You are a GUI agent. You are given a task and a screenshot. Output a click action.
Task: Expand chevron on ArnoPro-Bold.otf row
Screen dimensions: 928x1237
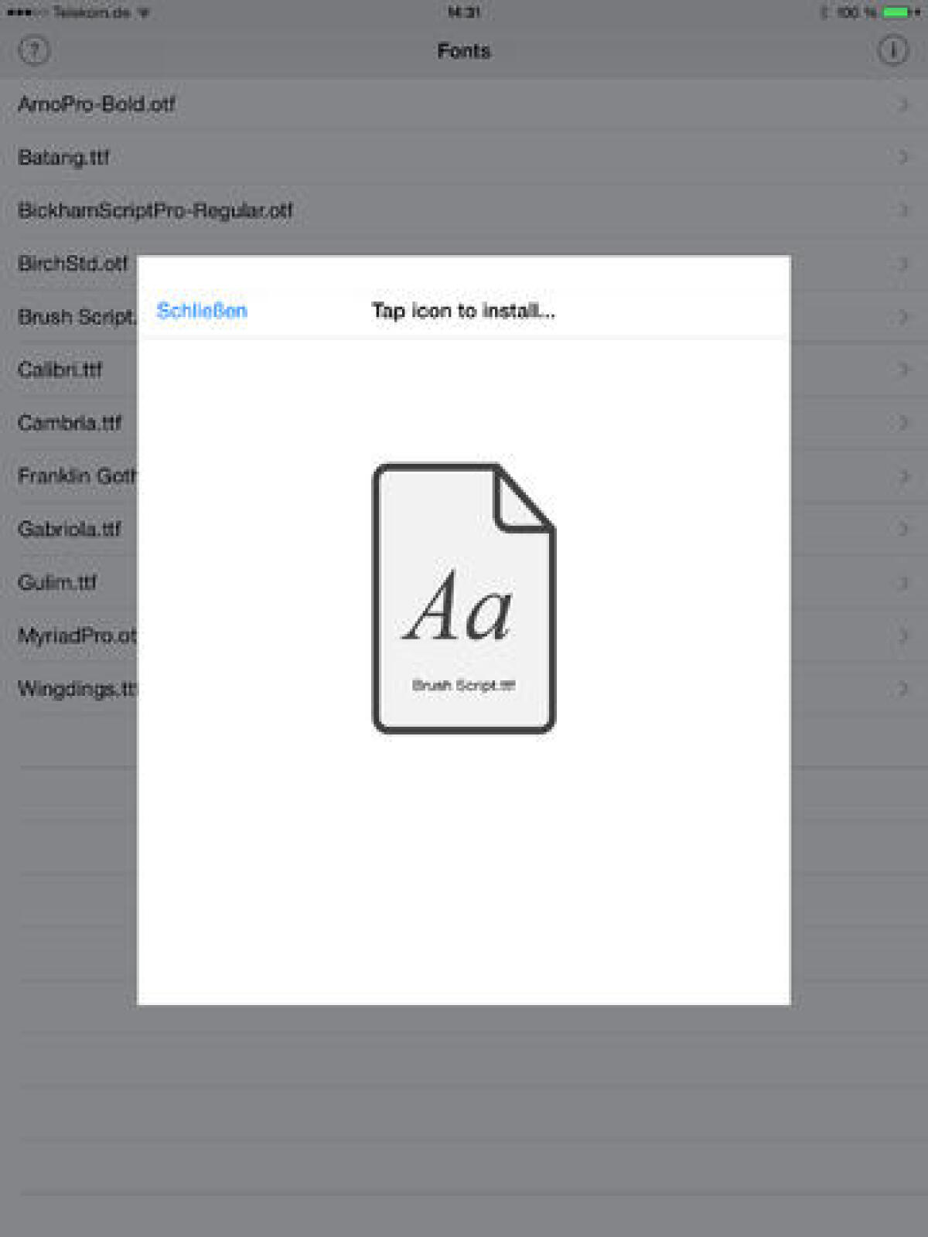click(902, 104)
